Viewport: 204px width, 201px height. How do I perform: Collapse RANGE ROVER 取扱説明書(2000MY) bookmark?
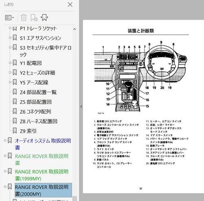[x=5, y=187]
